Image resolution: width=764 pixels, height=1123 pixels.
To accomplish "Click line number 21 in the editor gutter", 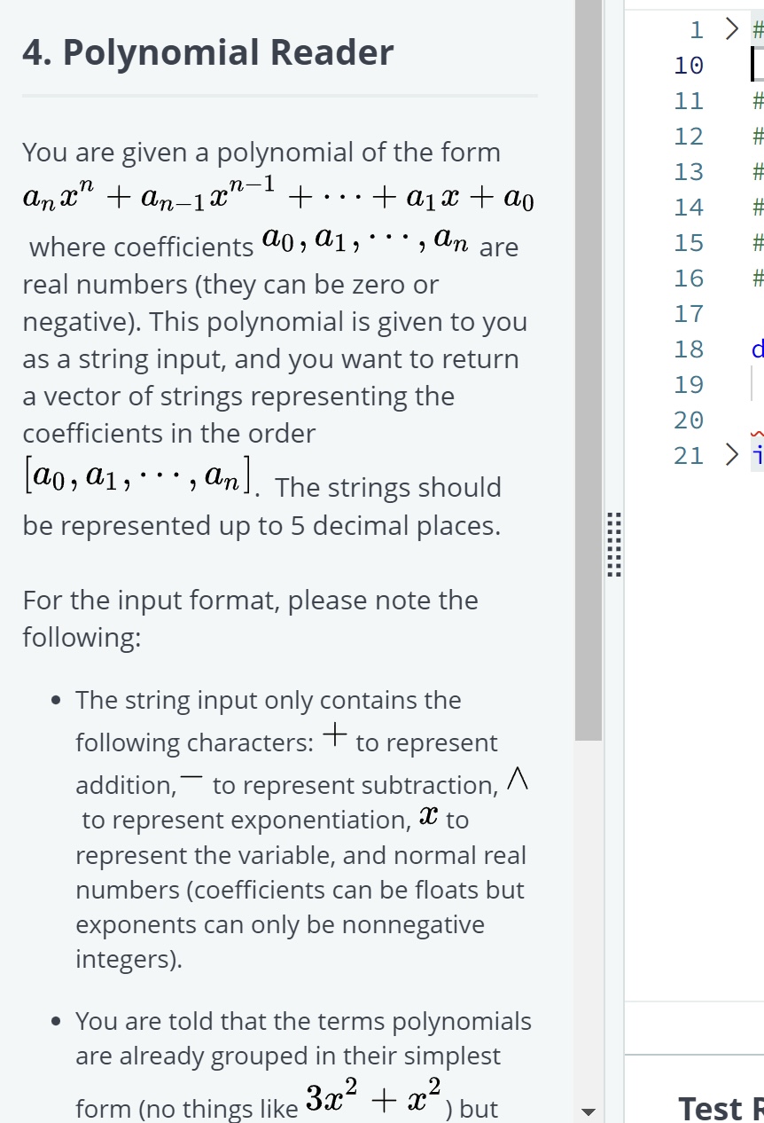I will coord(689,456).
